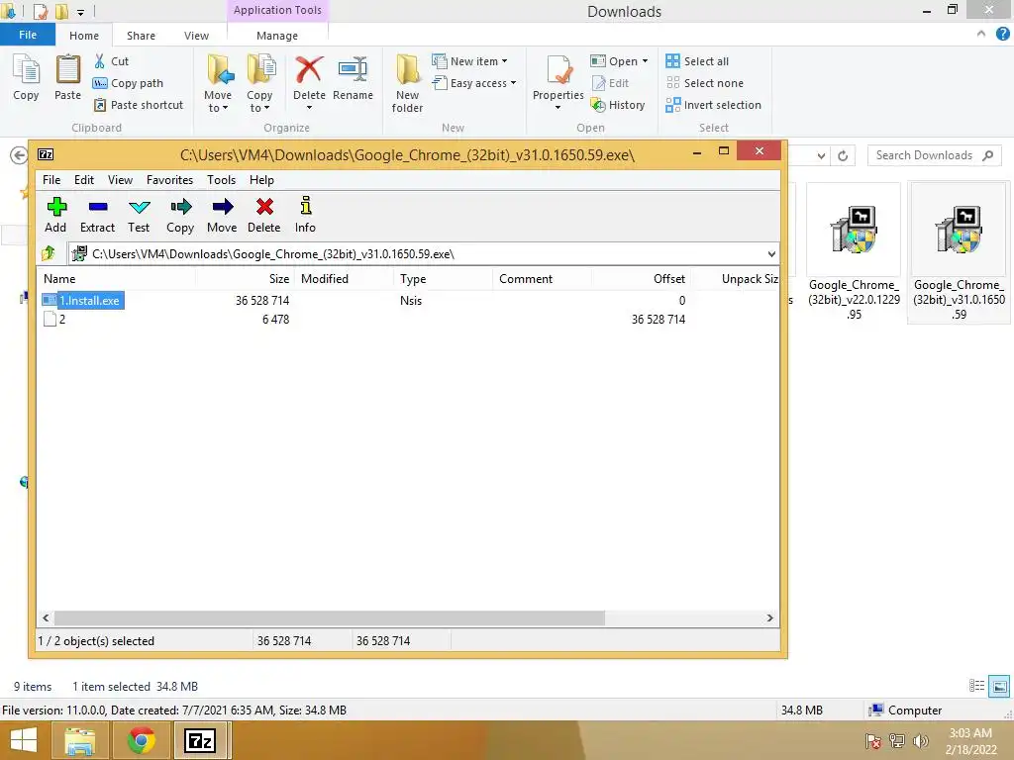Click Paste in Explorer ribbon
The height and width of the screenshot is (760, 1014).
pos(68,77)
